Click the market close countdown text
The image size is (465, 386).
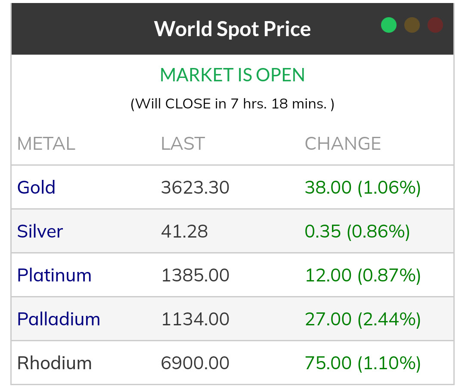pos(232,104)
